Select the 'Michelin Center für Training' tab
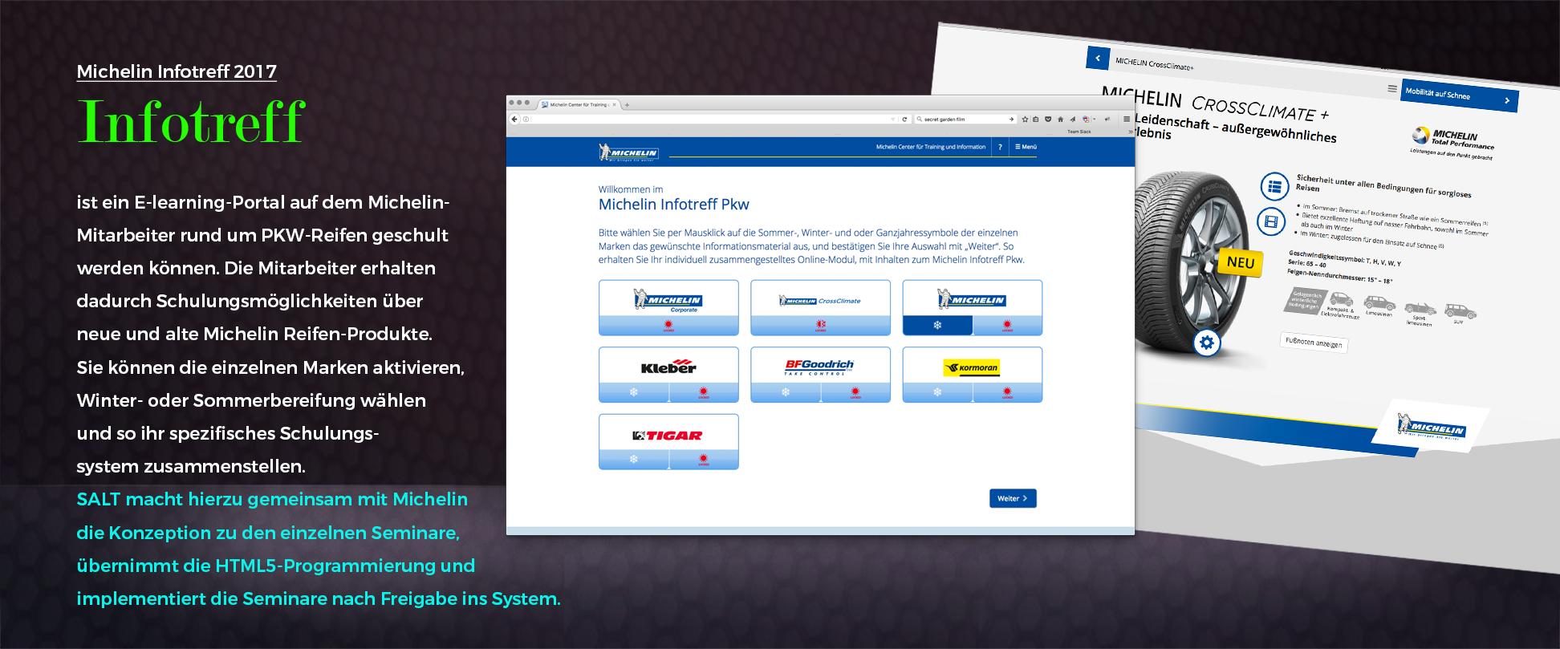The image size is (1560, 649). coord(578,104)
